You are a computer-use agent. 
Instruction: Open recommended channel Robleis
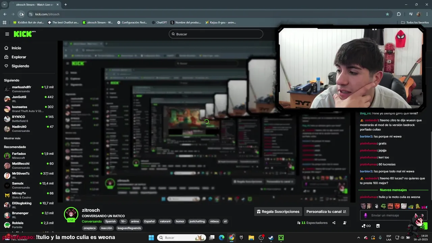click(29, 225)
